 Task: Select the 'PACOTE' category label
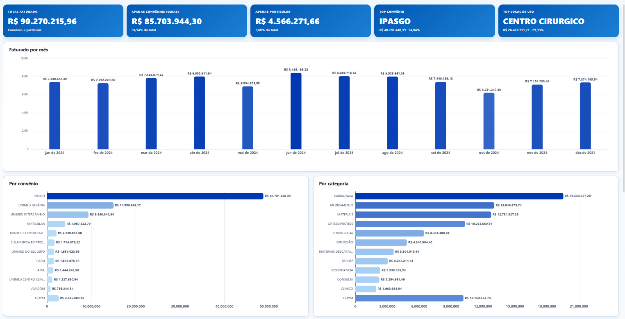(347, 261)
